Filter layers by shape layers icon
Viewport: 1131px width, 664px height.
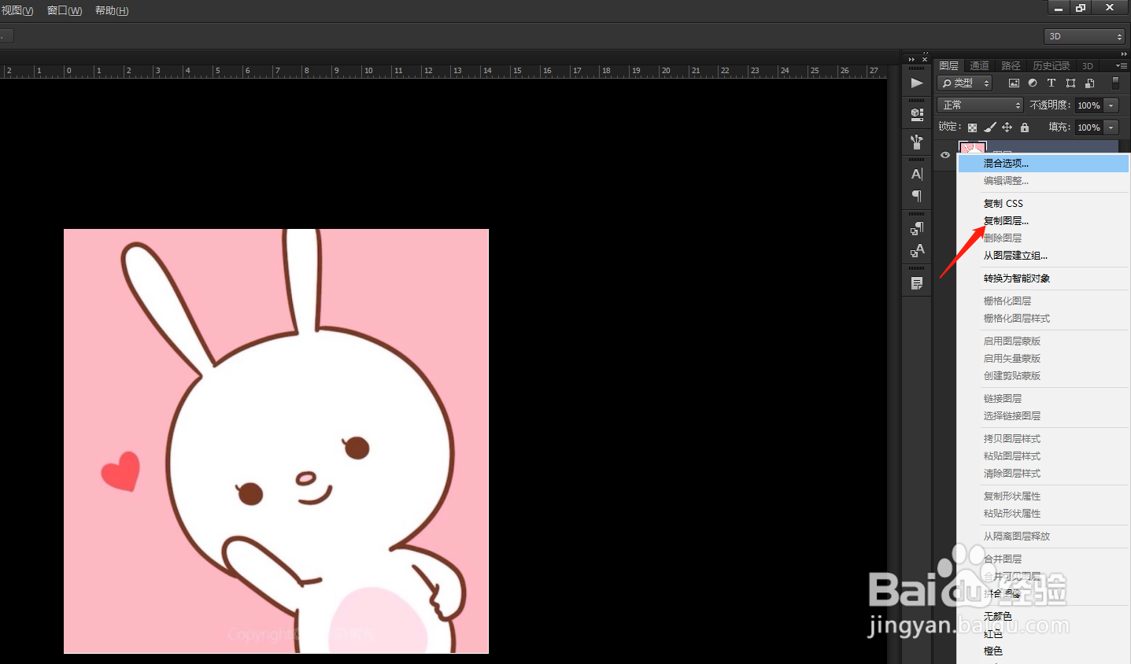1070,83
